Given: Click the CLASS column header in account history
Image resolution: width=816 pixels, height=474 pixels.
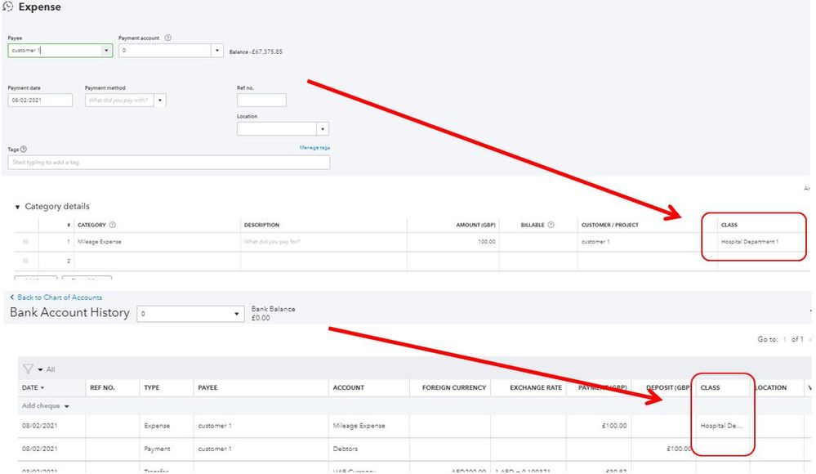Looking at the screenshot, I should coord(710,387).
